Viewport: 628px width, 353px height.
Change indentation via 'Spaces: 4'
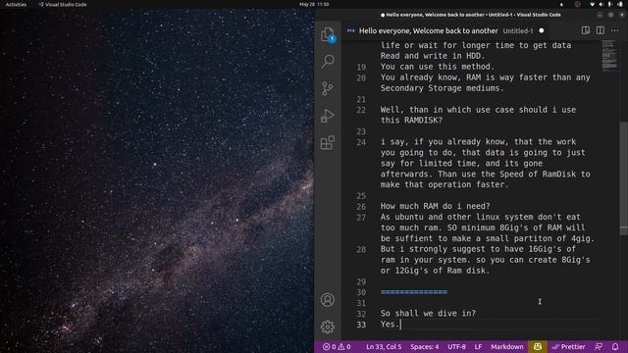point(425,347)
